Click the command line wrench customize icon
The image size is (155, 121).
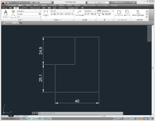(x=37, y=114)
